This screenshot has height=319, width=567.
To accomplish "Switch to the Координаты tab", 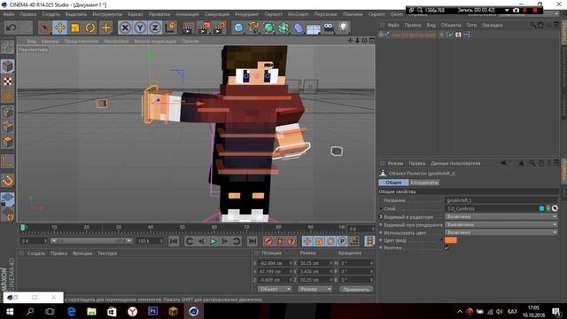I will tap(424, 183).
